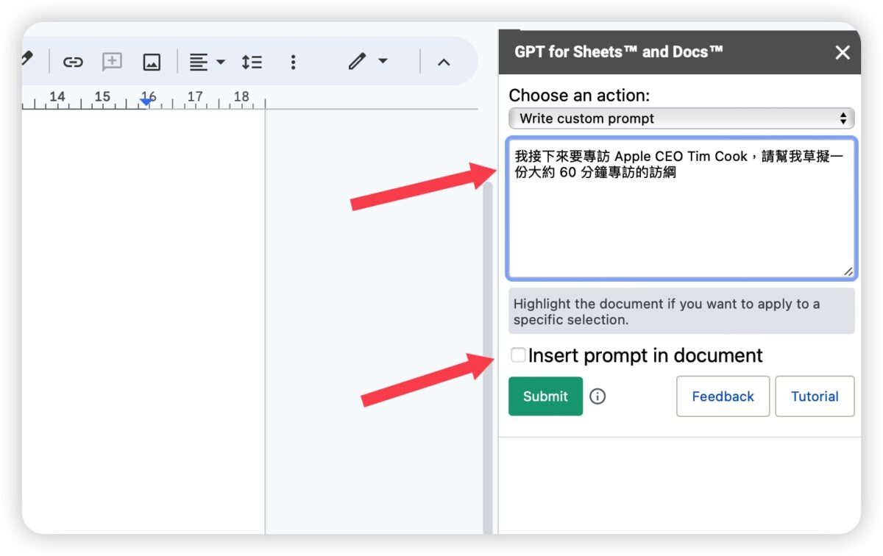Click the 'Choose an action:' label
Image resolution: width=883 pixels, height=556 pixels.
[579, 95]
